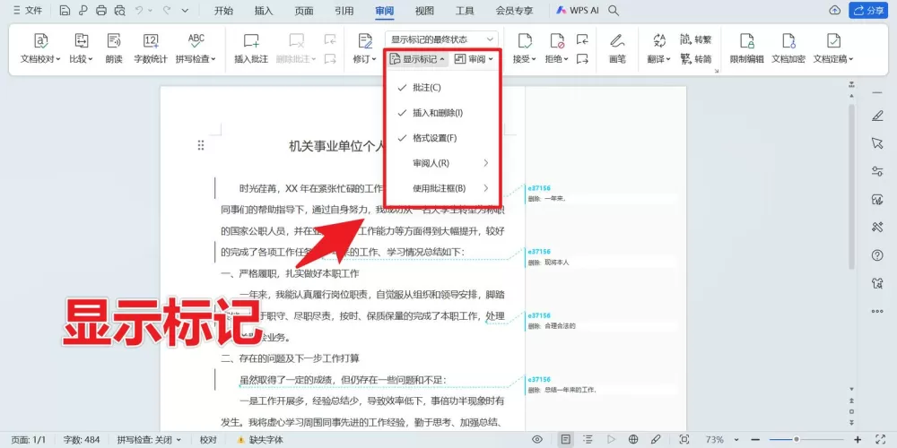Open WPS AI assistant
The image size is (897, 448).
click(x=577, y=10)
